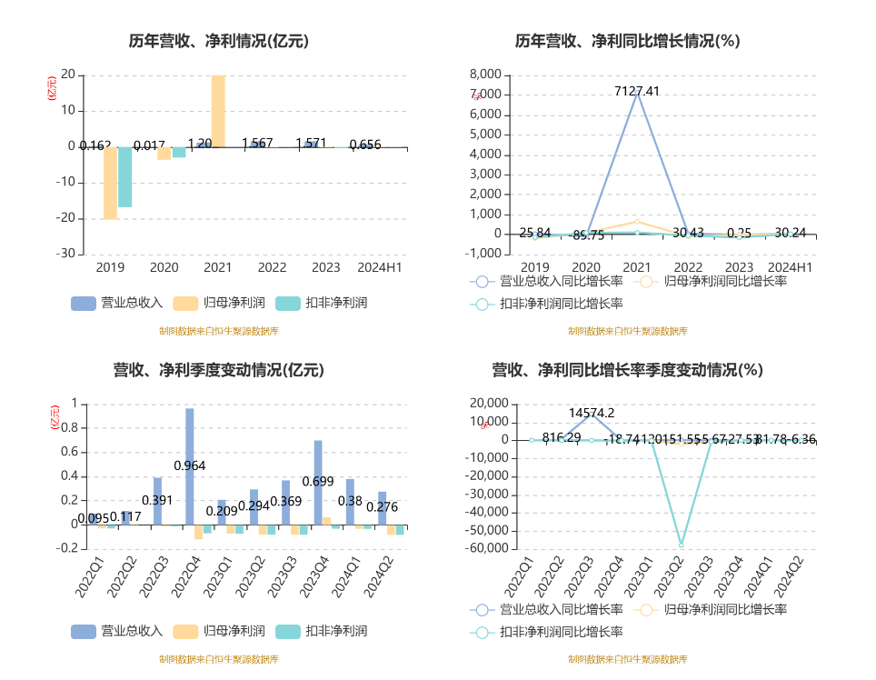Image resolution: width=876 pixels, height=680 pixels.
Task: Click data source note under top-left chart
Action: [218, 331]
